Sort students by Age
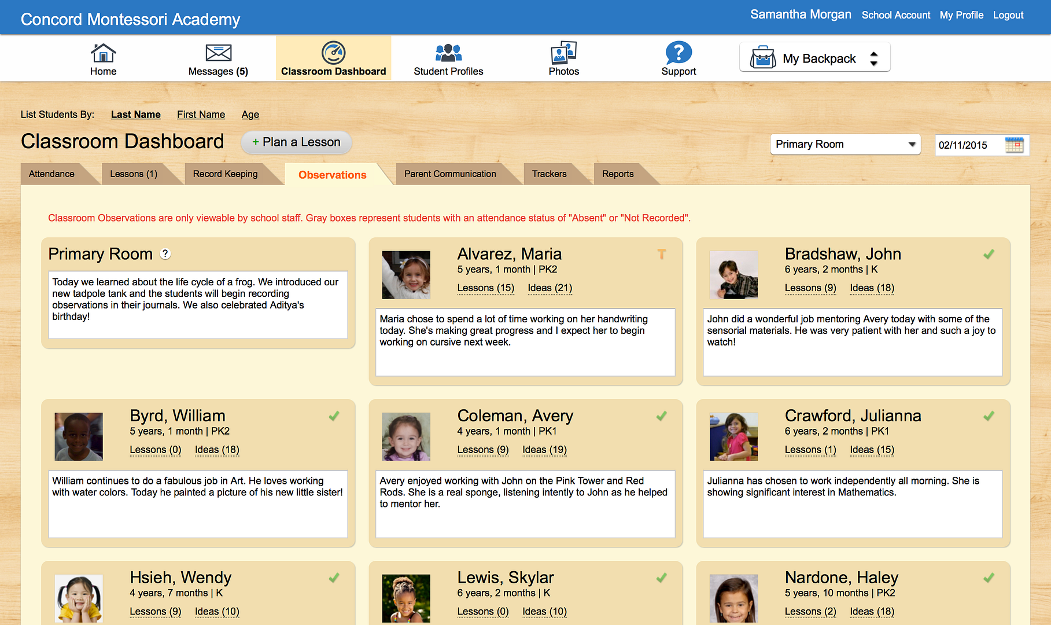This screenshot has width=1051, height=625. pyautogui.click(x=250, y=115)
